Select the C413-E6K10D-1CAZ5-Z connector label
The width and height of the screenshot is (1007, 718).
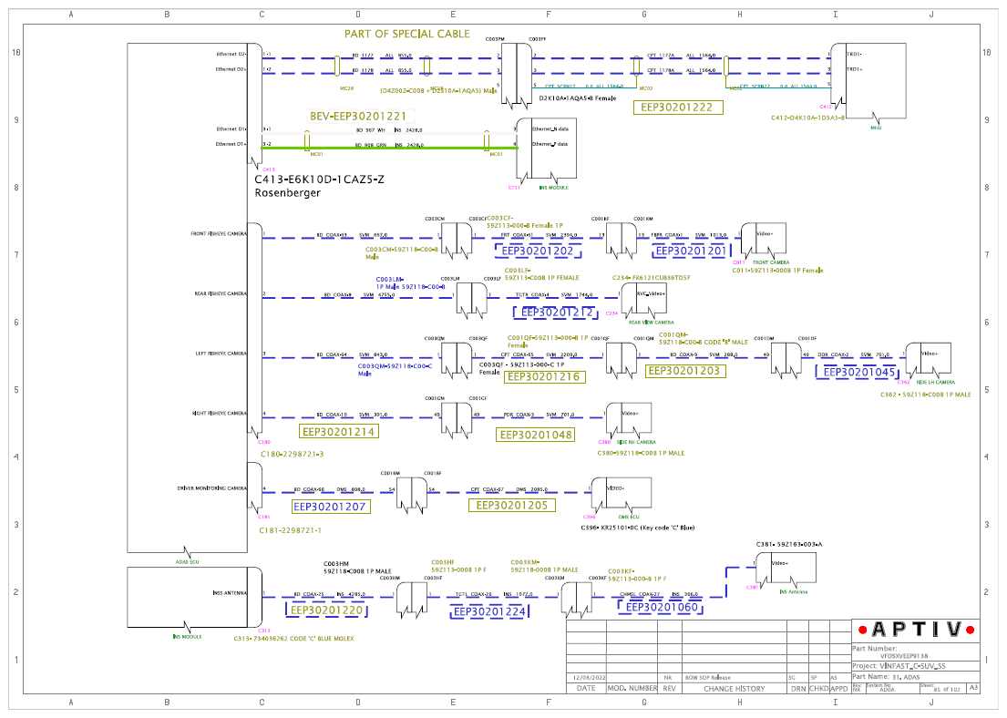point(319,179)
